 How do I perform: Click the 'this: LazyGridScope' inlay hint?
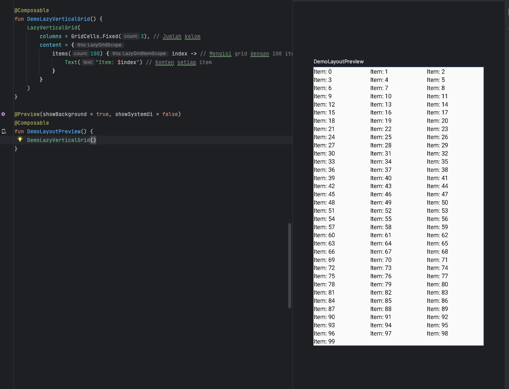tap(99, 45)
